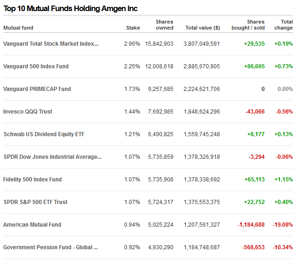Viewport: 297px width, 264px height.
Task: Open the American Mutual Fund link
Action: (32, 225)
